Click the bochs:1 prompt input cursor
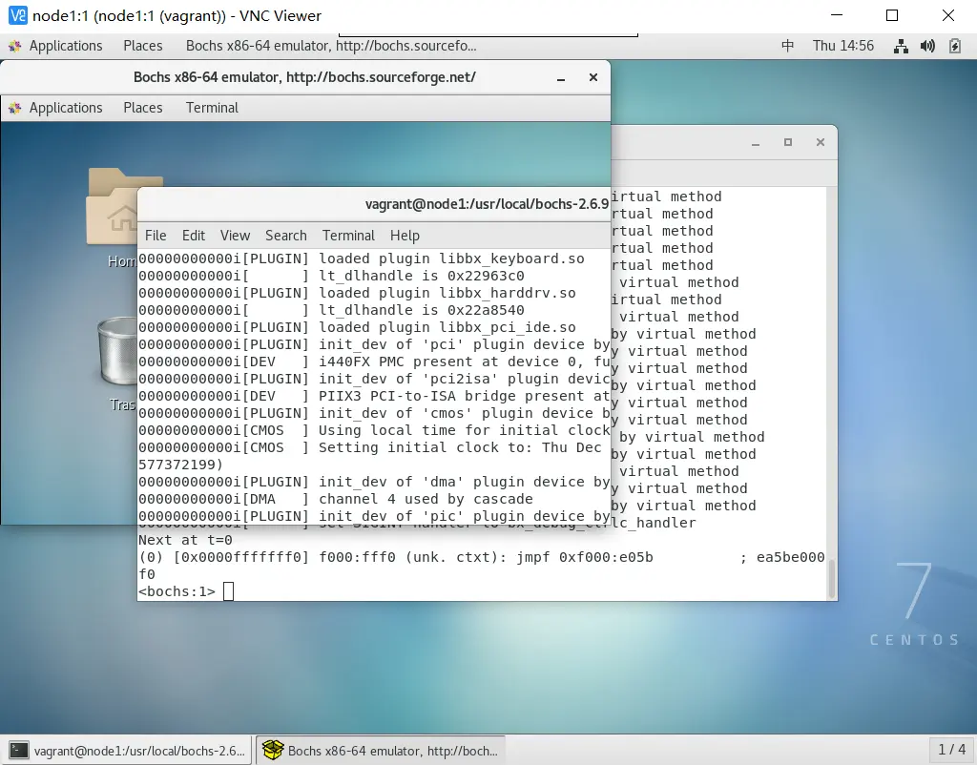This screenshot has height=765, width=977. (x=229, y=591)
